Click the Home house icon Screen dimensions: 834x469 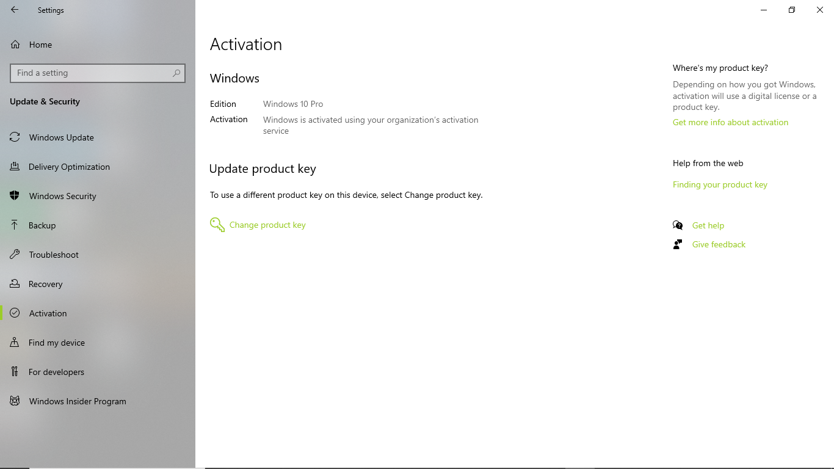click(15, 45)
